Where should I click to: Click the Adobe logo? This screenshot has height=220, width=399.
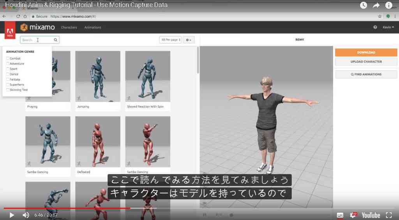click(10, 30)
